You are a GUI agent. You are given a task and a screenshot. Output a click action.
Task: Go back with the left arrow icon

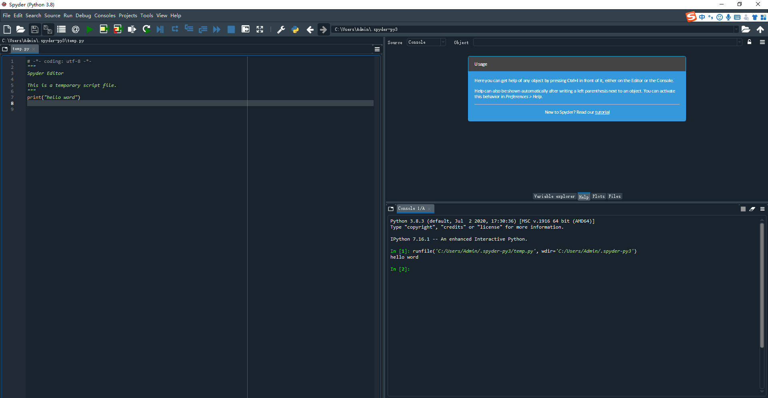310,29
